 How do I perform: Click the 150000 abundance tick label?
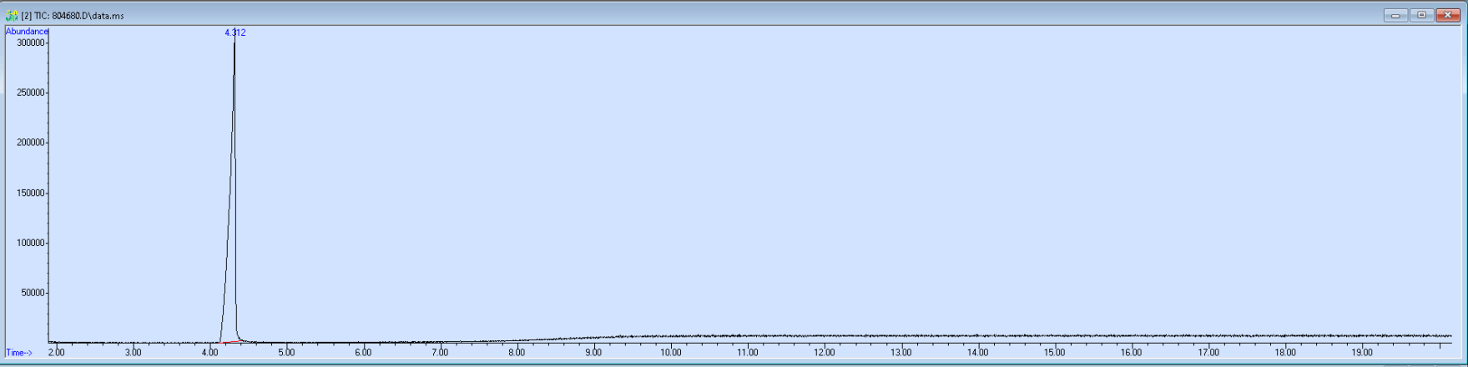[x=32, y=193]
